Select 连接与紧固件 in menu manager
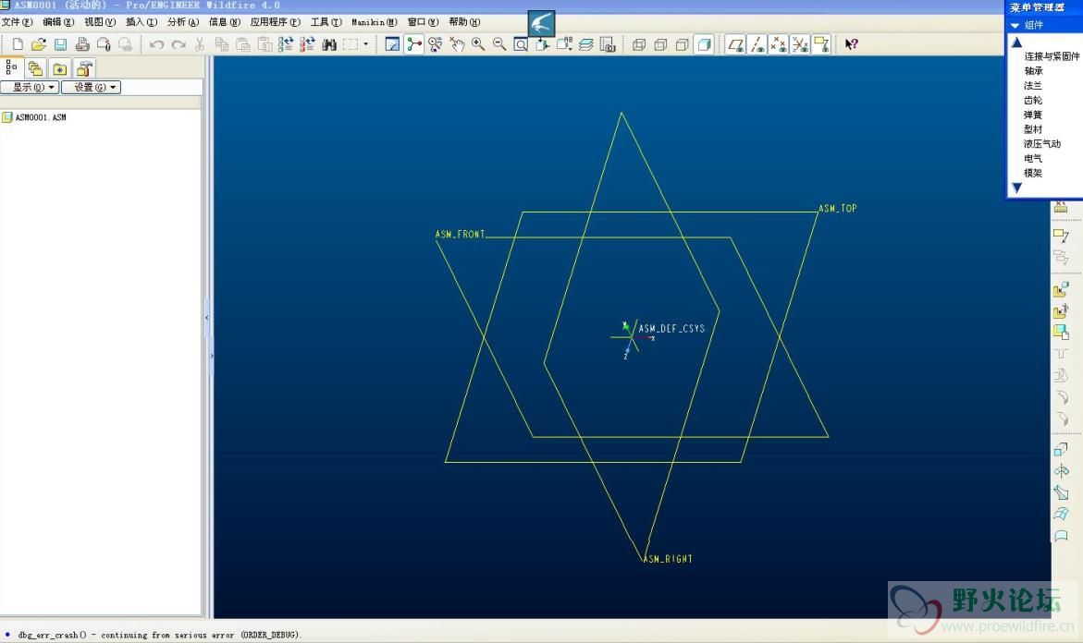Viewport: 1083px width, 643px height. point(1052,56)
